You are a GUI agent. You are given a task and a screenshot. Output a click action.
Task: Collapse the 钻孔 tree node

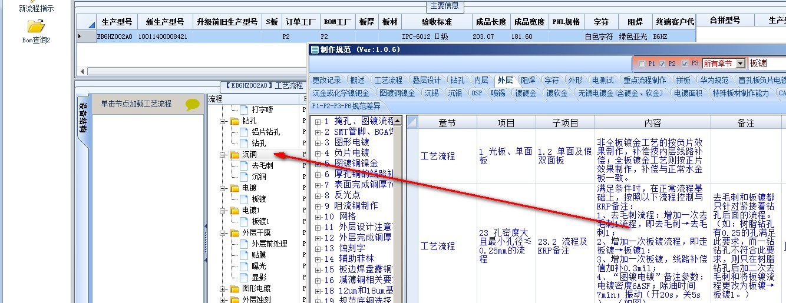click(224, 121)
